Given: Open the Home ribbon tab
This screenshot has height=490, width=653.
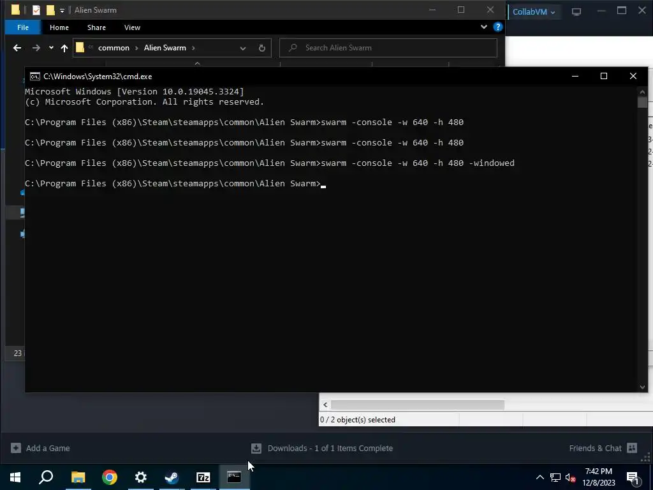Looking at the screenshot, I should [59, 27].
